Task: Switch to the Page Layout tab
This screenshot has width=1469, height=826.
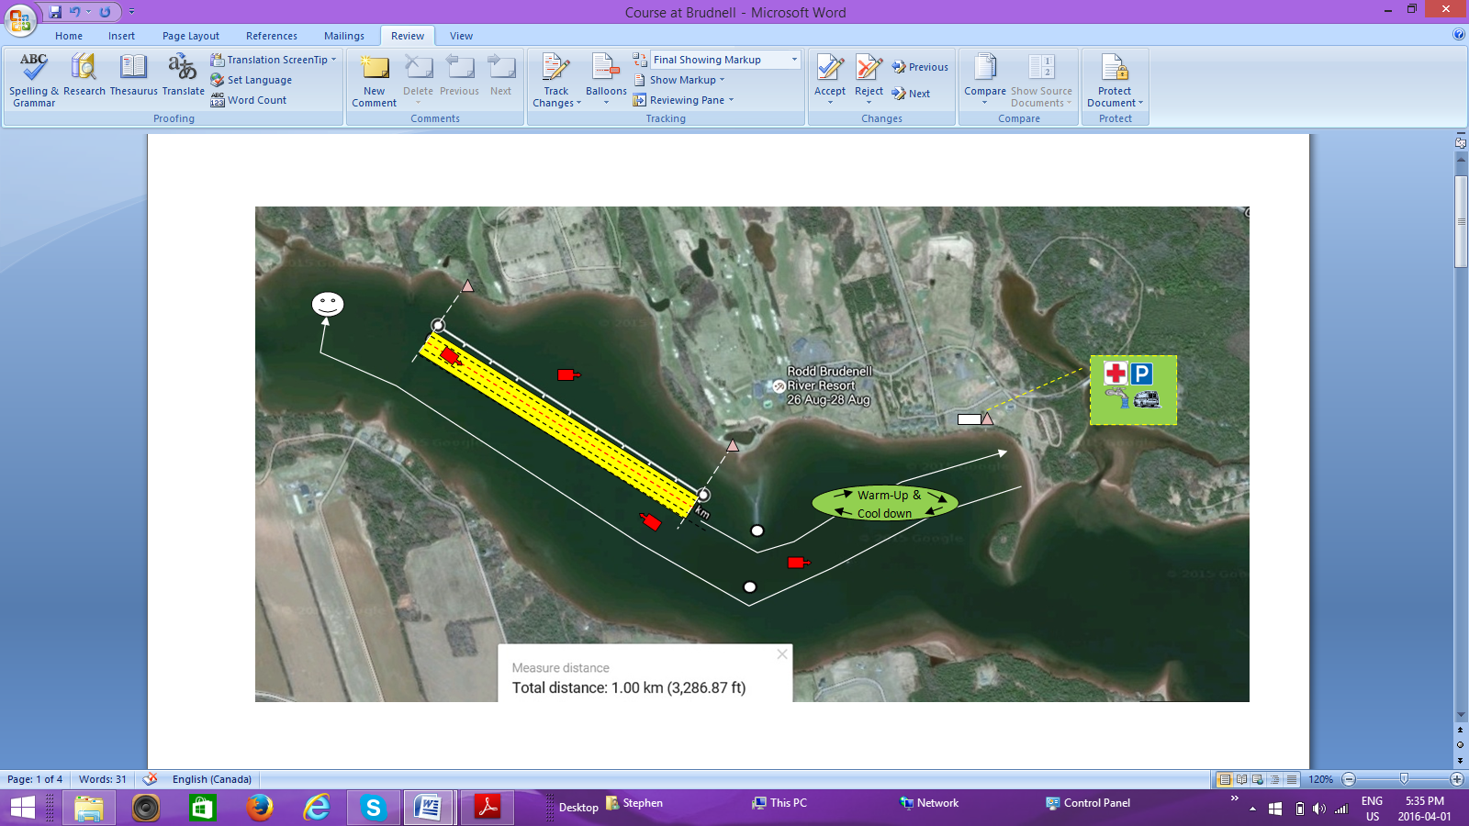Action: tap(191, 36)
